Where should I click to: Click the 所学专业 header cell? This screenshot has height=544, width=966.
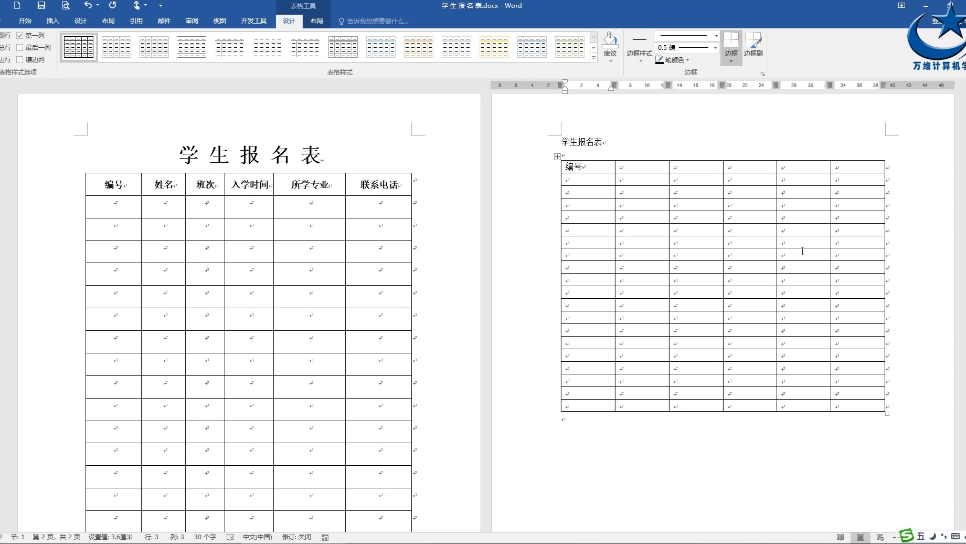pos(310,184)
